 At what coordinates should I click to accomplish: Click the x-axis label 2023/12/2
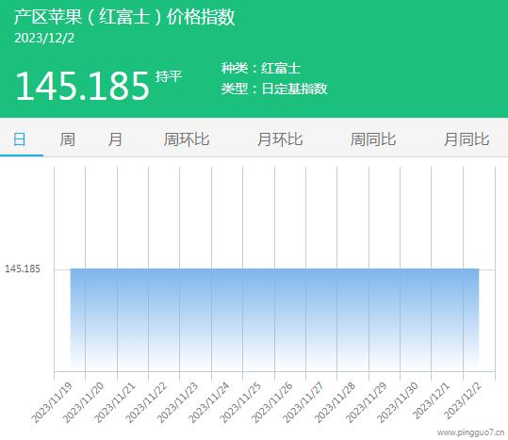[x=463, y=400]
